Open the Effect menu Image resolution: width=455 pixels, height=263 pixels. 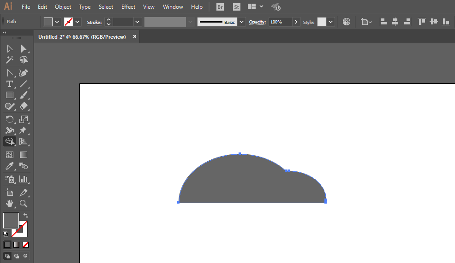[x=128, y=6]
